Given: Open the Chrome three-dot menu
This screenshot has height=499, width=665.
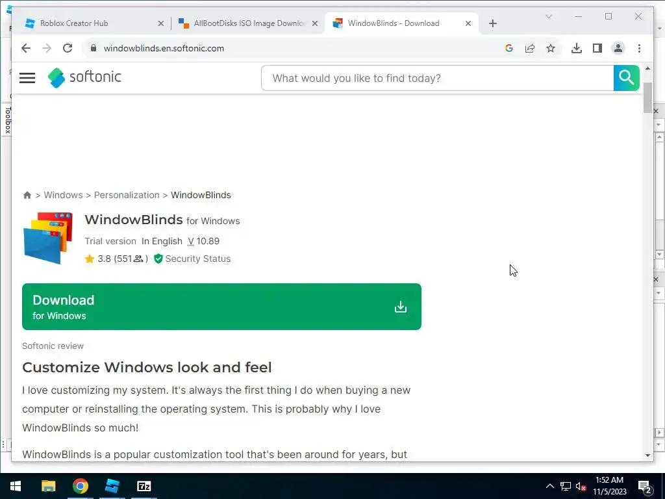Looking at the screenshot, I should (639, 48).
